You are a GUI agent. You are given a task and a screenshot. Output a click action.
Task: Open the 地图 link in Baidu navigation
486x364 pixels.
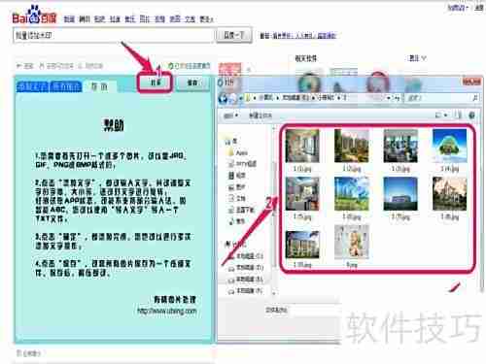pos(175,19)
